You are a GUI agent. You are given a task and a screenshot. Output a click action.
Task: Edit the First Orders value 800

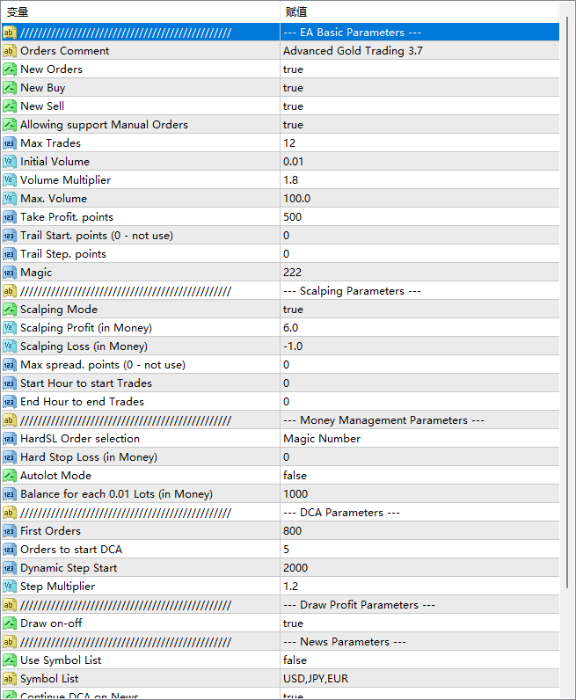click(419, 531)
